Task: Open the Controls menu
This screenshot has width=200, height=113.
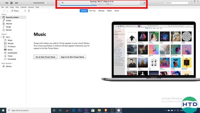Action: click(23, 7)
